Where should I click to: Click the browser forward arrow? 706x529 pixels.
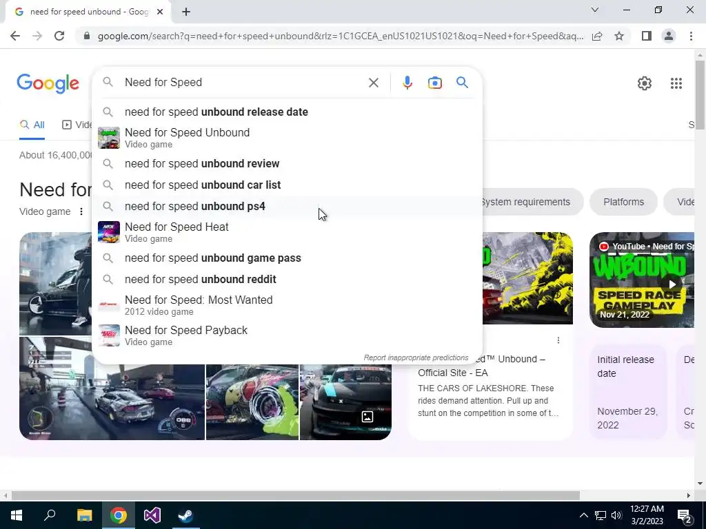[x=37, y=36]
